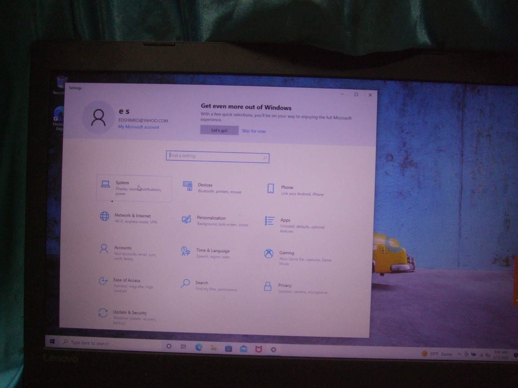
Task: Click the 'Time & Language' category label
Action: pos(213,251)
